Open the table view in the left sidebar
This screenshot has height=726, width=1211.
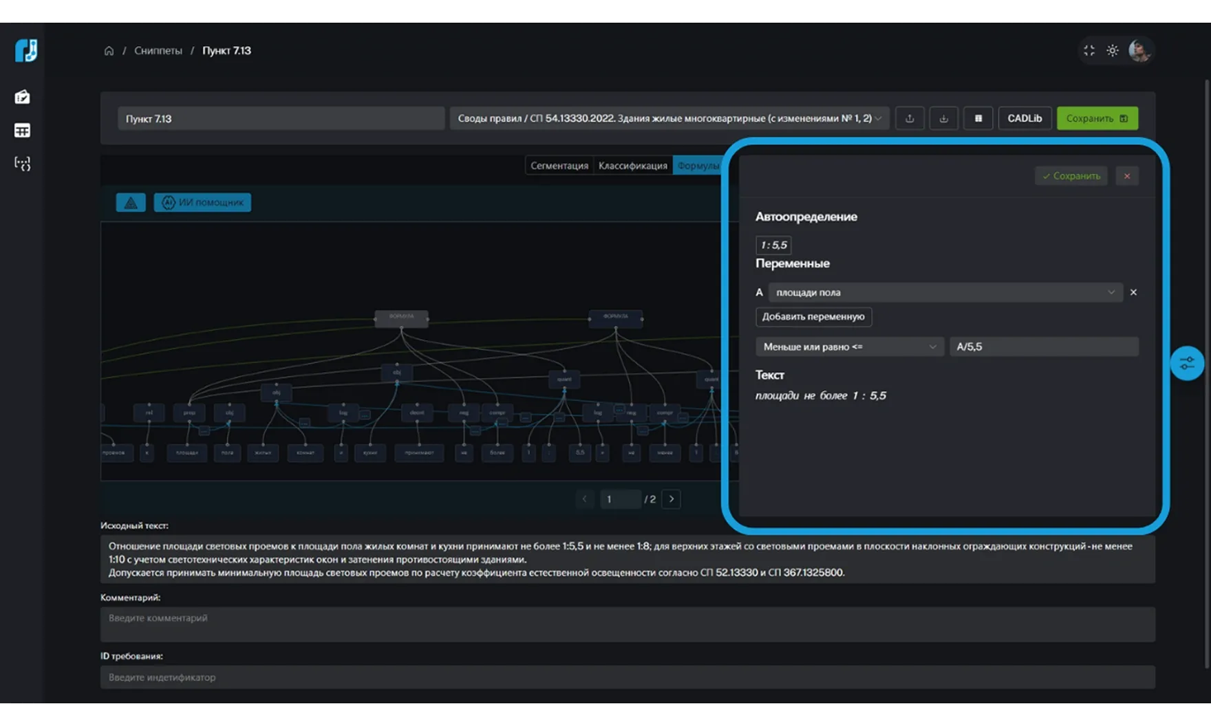(23, 131)
